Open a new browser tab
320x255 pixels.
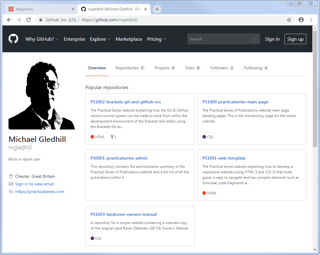tap(157, 9)
